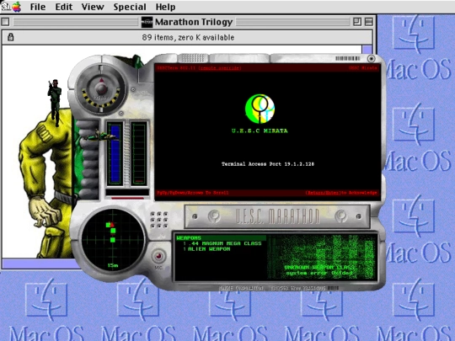Click the blue shield energy bar
The image size is (455, 341).
click(115, 154)
